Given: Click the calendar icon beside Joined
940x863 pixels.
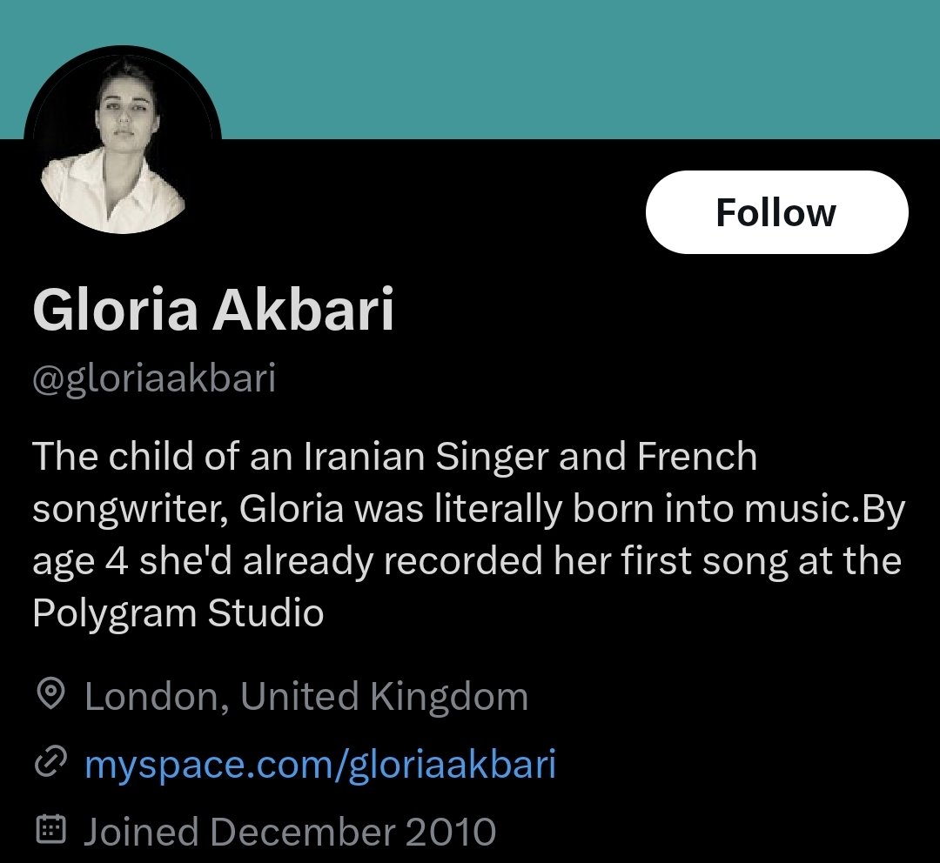Looking at the screenshot, I should coord(50,831).
